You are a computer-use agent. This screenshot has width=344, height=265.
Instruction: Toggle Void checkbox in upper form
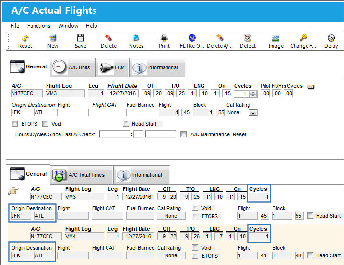45,124
